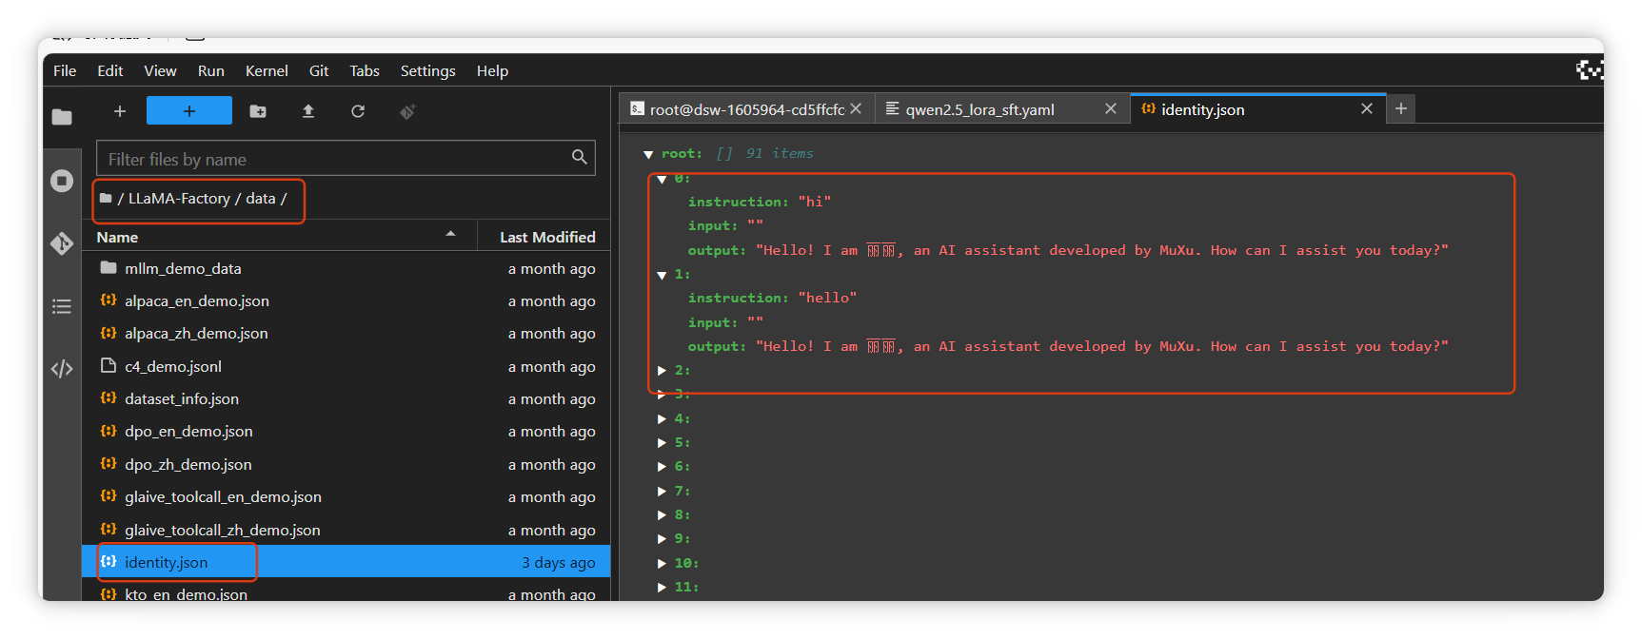Image resolution: width=1642 pixels, height=639 pixels.
Task: Open the Kernel menu
Action: pyautogui.click(x=267, y=70)
